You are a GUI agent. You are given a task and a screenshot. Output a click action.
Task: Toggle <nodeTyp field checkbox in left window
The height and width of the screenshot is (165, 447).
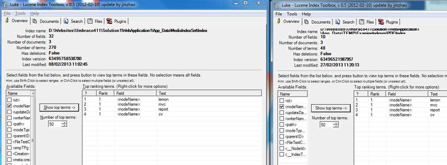[x=9, y=130]
